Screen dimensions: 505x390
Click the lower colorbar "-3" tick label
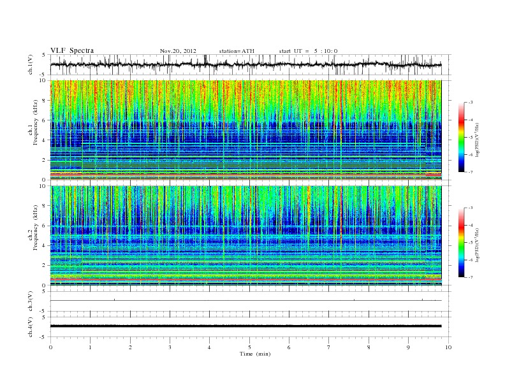tap(471, 208)
